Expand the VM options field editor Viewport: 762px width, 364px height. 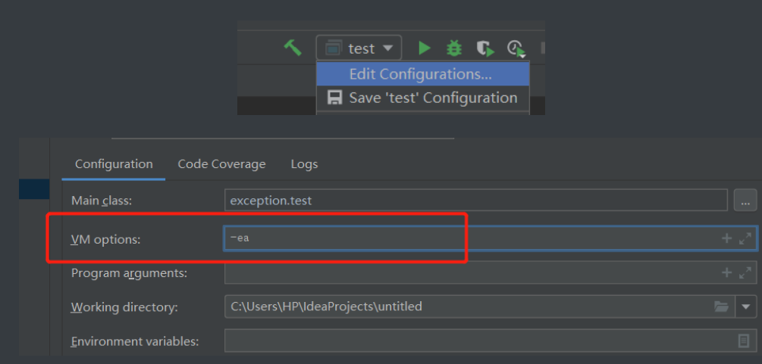coord(745,238)
